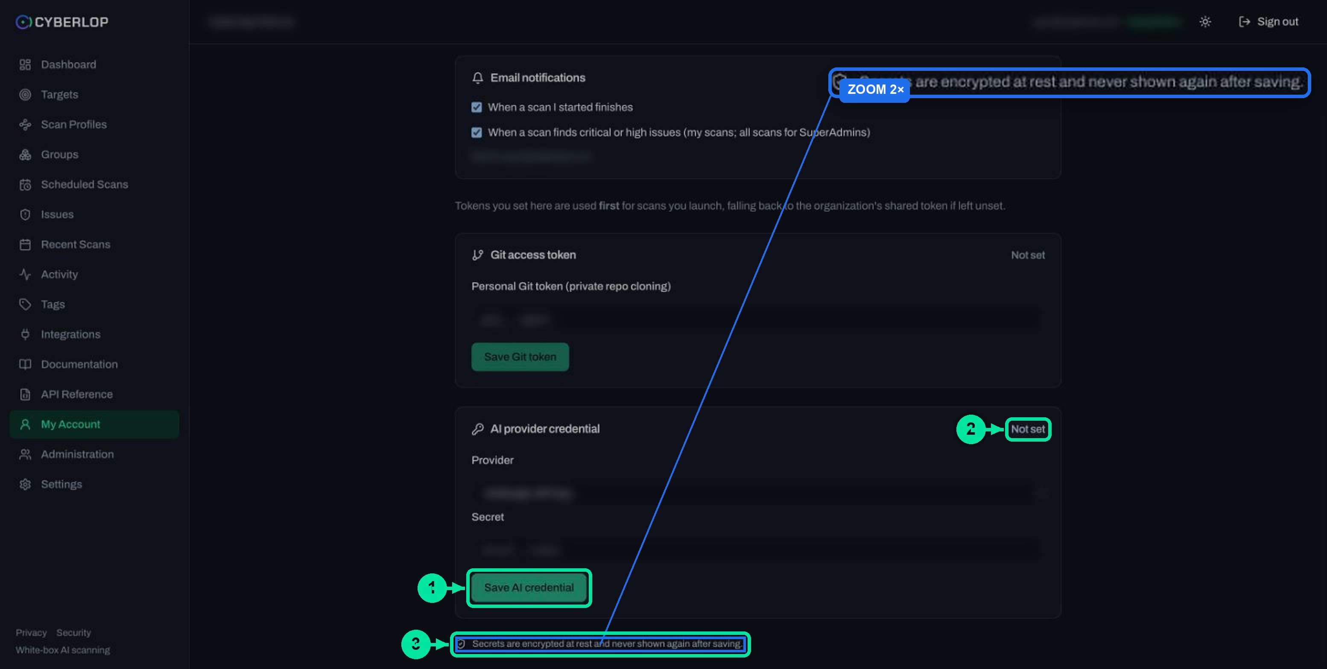Click the Scheduled Scans calendar icon
This screenshot has width=1327, height=669.
[x=25, y=184]
